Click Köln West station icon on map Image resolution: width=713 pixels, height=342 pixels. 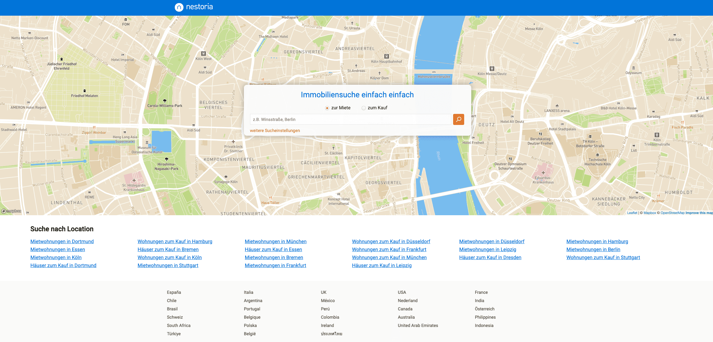[x=203, y=54]
